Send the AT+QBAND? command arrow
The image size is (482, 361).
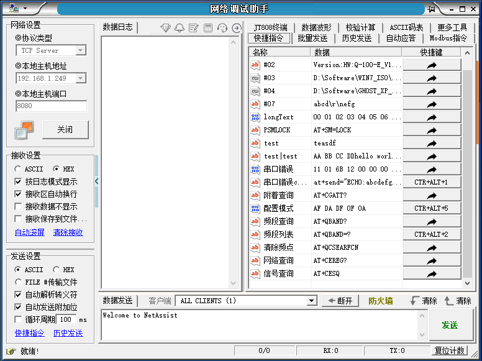coord(432,222)
